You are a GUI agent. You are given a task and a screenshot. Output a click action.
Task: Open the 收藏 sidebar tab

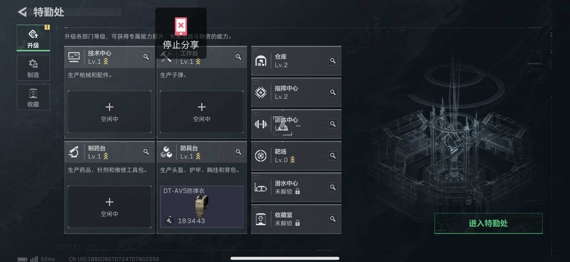point(33,97)
